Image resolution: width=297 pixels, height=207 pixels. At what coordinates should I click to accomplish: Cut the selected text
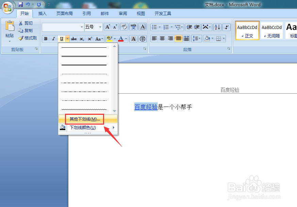point(26,23)
